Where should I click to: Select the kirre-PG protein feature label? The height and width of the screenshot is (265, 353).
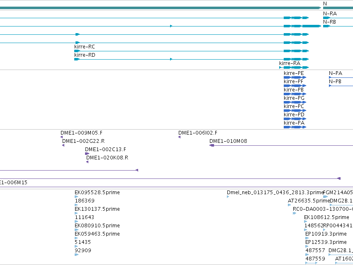[x=294, y=98]
